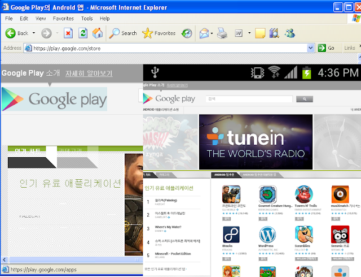Click the yellow note Discuss icon

tap(260, 33)
